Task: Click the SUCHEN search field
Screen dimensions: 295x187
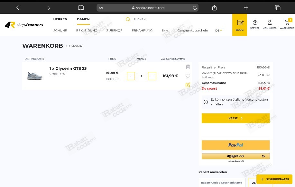Action: point(140,19)
